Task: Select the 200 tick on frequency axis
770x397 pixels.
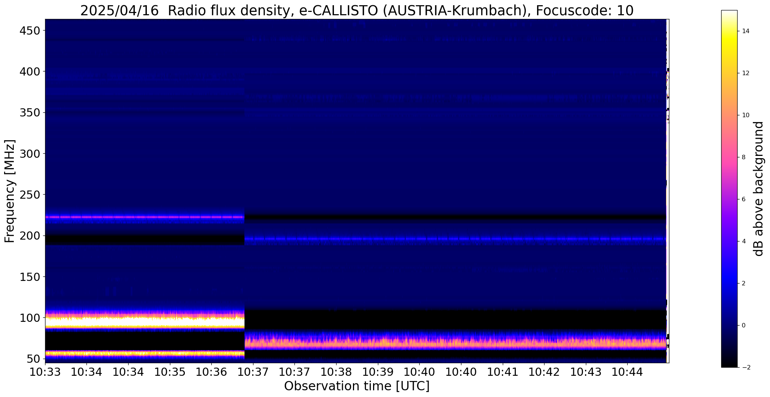Action: (x=29, y=236)
